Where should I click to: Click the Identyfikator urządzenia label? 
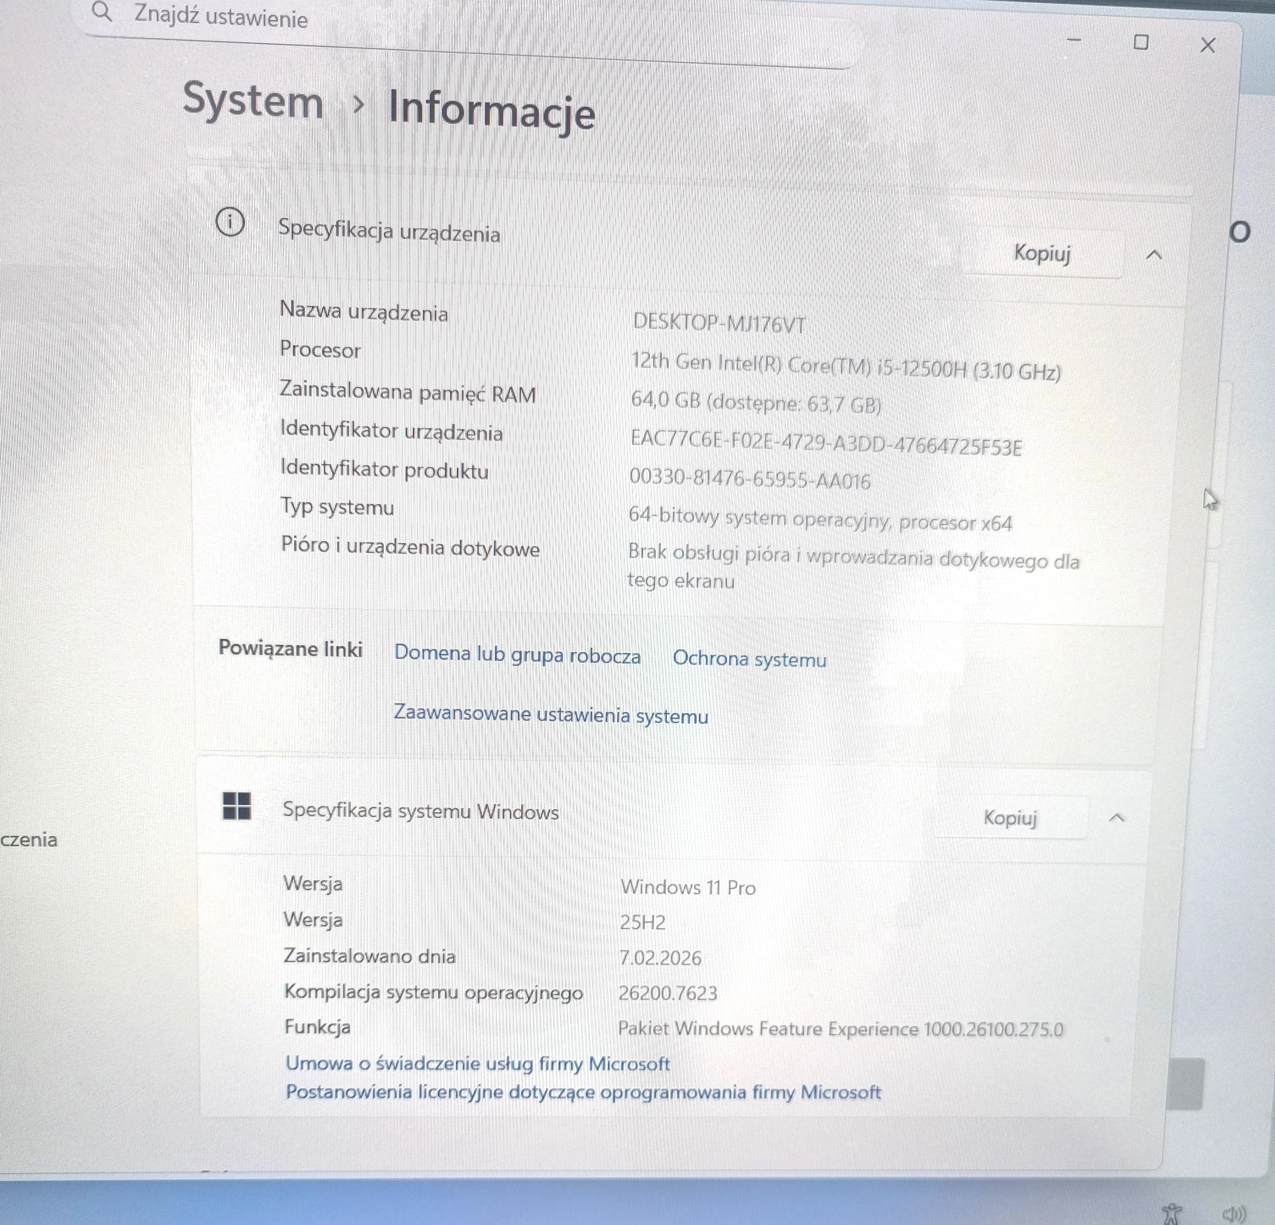[391, 431]
